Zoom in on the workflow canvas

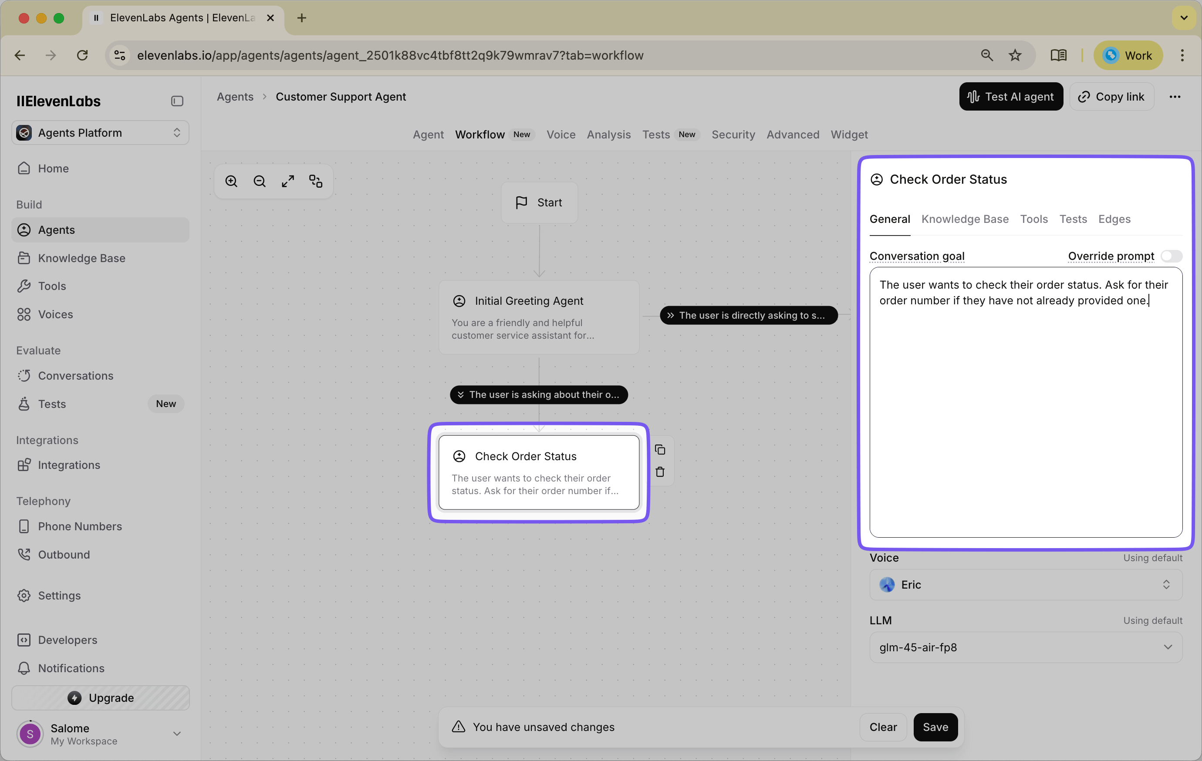[x=231, y=181]
